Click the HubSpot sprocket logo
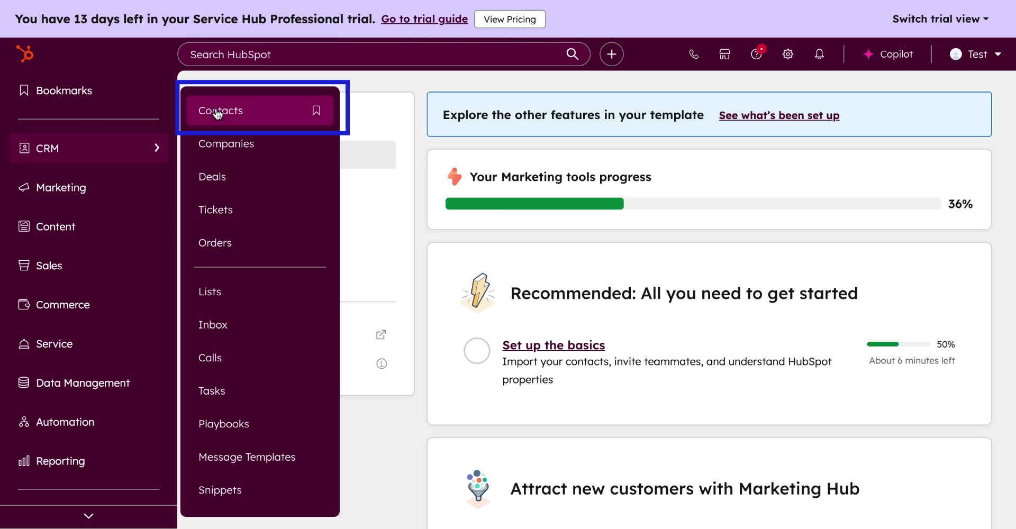 tap(25, 53)
